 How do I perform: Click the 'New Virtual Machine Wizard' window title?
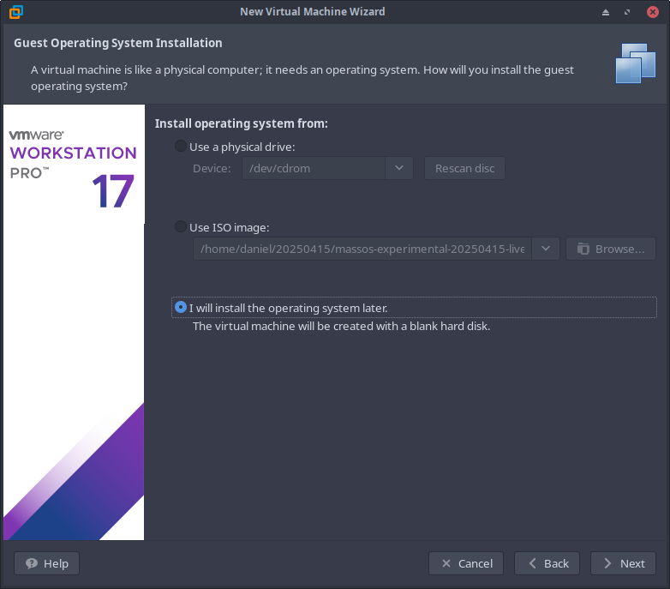313,11
